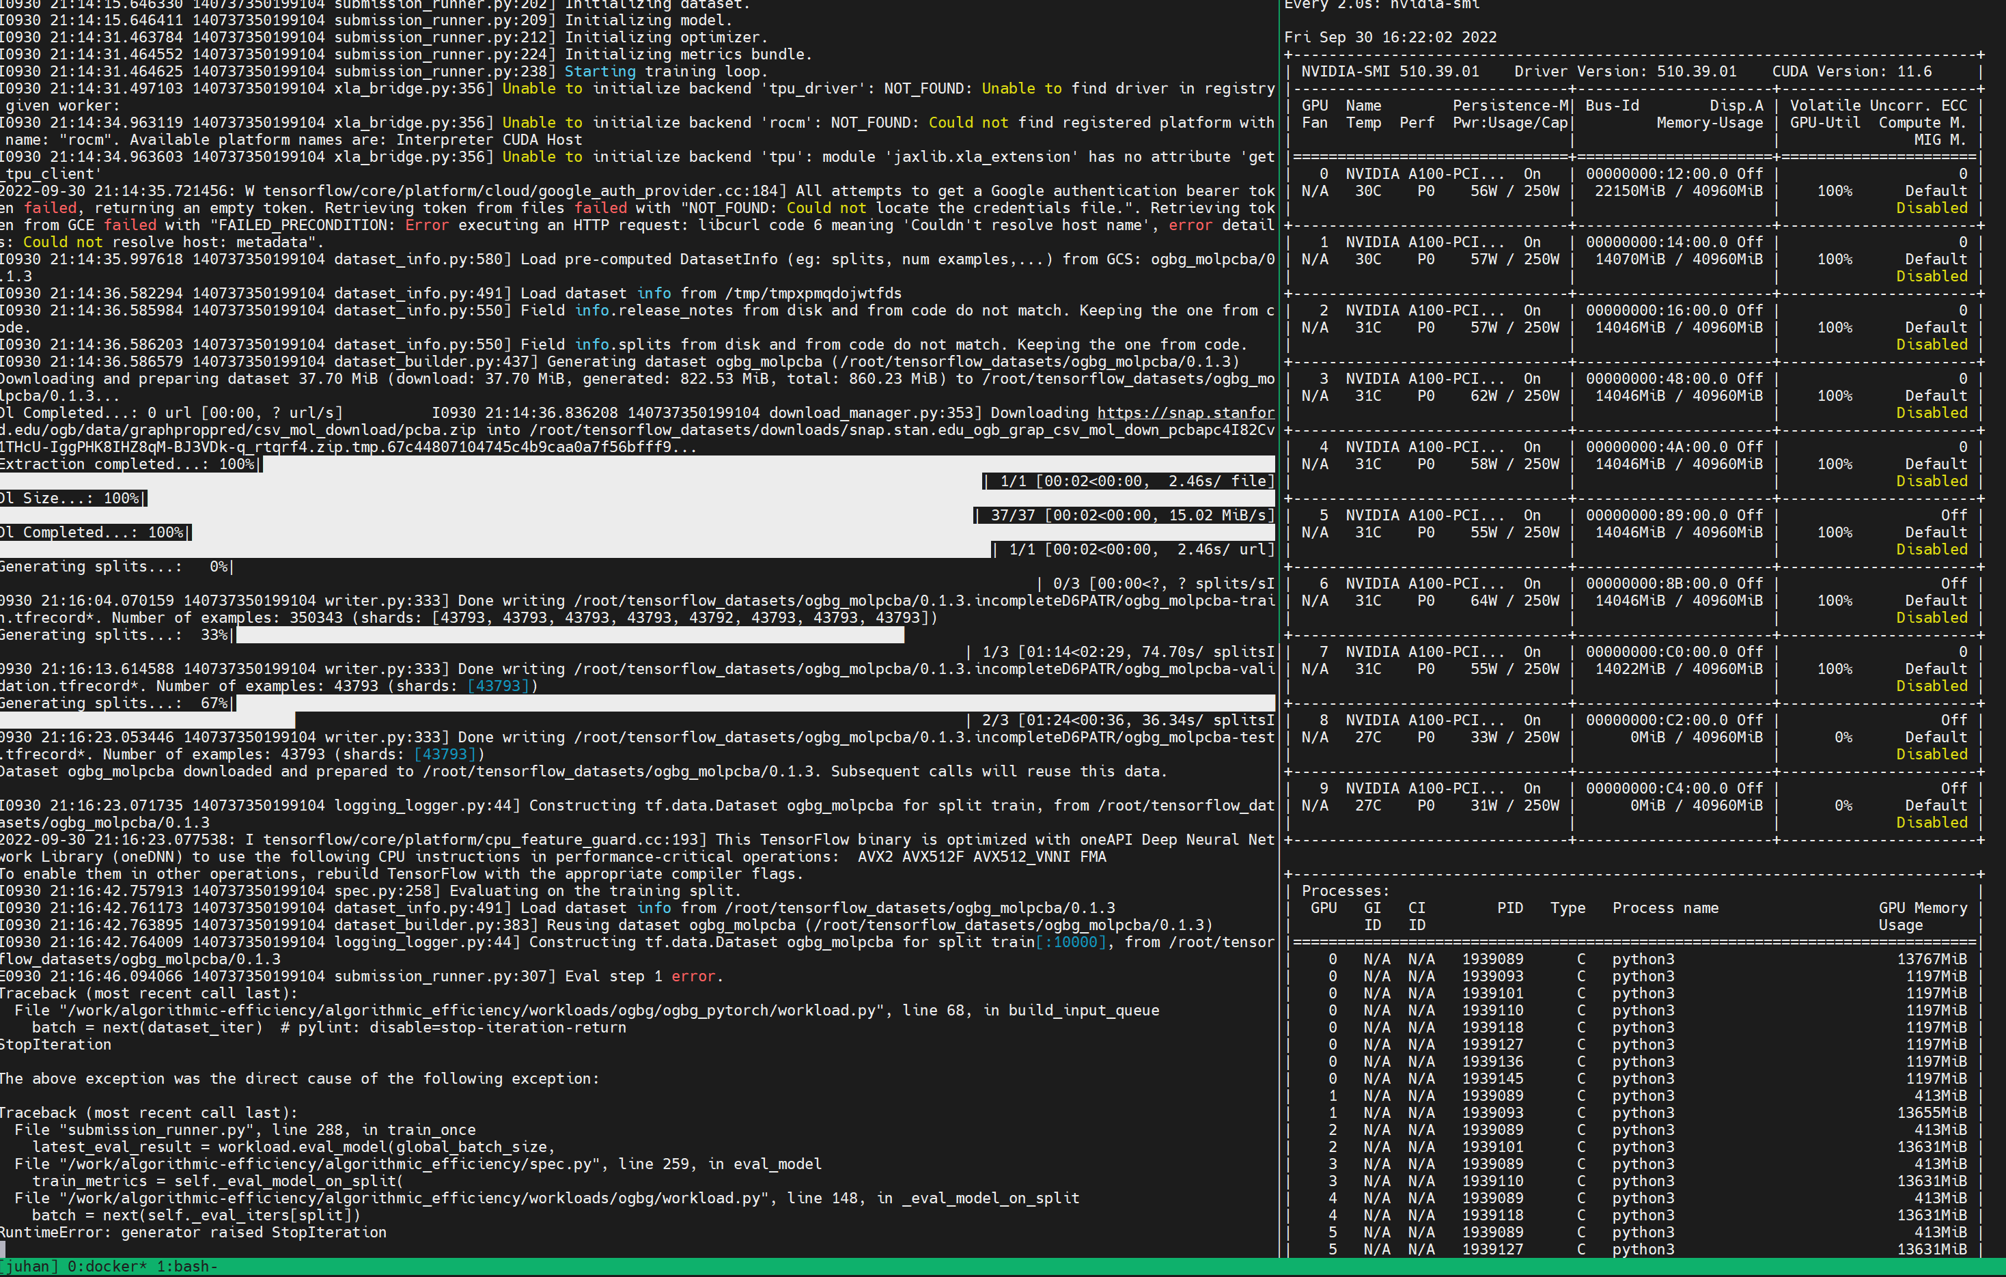Click the [juhan] tmux session name
This screenshot has height=1277, width=2006.
pyautogui.click(x=27, y=1266)
